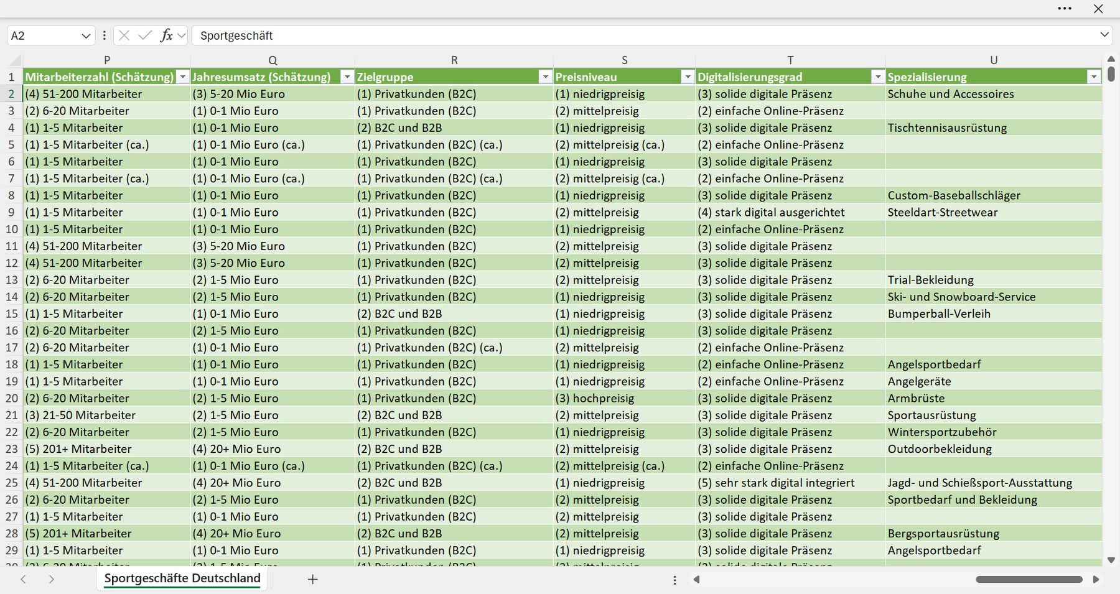
Task: Expand the function list arrow beside fx
Action: click(x=181, y=35)
